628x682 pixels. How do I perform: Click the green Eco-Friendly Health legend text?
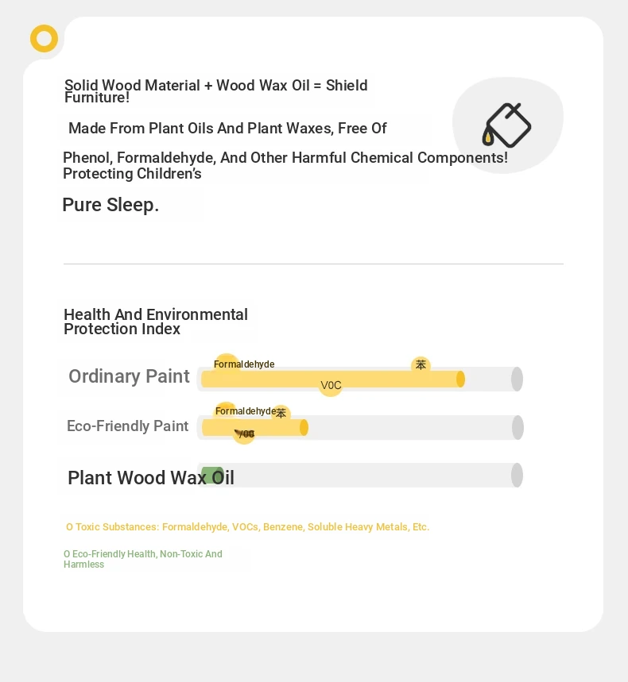(x=143, y=559)
